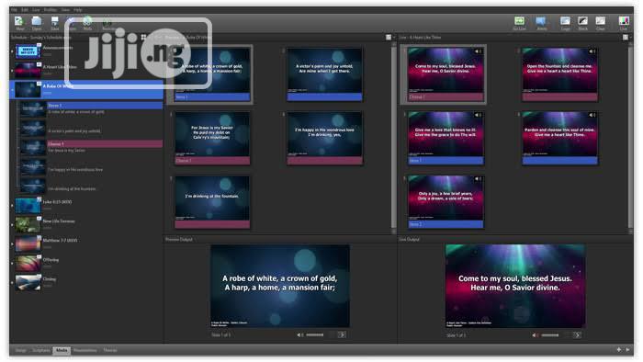The width and height of the screenshot is (643, 362).
Task: Mute the Preview Output audio
Action: click(x=299, y=335)
